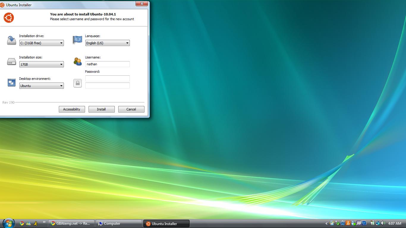Open the Installation size dropdown showing 17GB
The width and height of the screenshot is (406, 228).
42,64
